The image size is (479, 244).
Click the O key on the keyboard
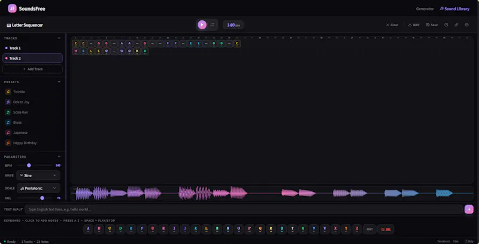point(238,229)
